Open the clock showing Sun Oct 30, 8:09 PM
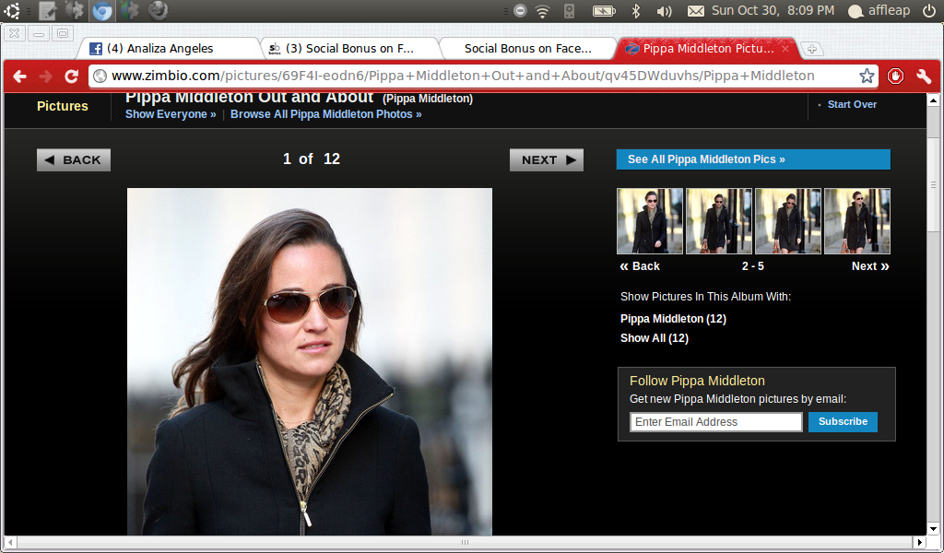This screenshot has height=553, width=944. (773, 10)
